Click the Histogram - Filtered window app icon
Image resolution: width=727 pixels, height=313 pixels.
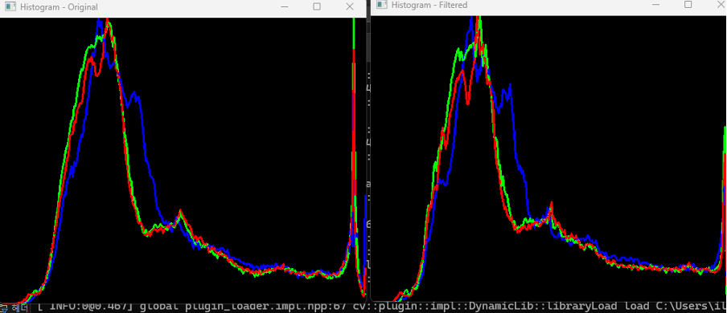pyautogui.click(x=381, y=5)
